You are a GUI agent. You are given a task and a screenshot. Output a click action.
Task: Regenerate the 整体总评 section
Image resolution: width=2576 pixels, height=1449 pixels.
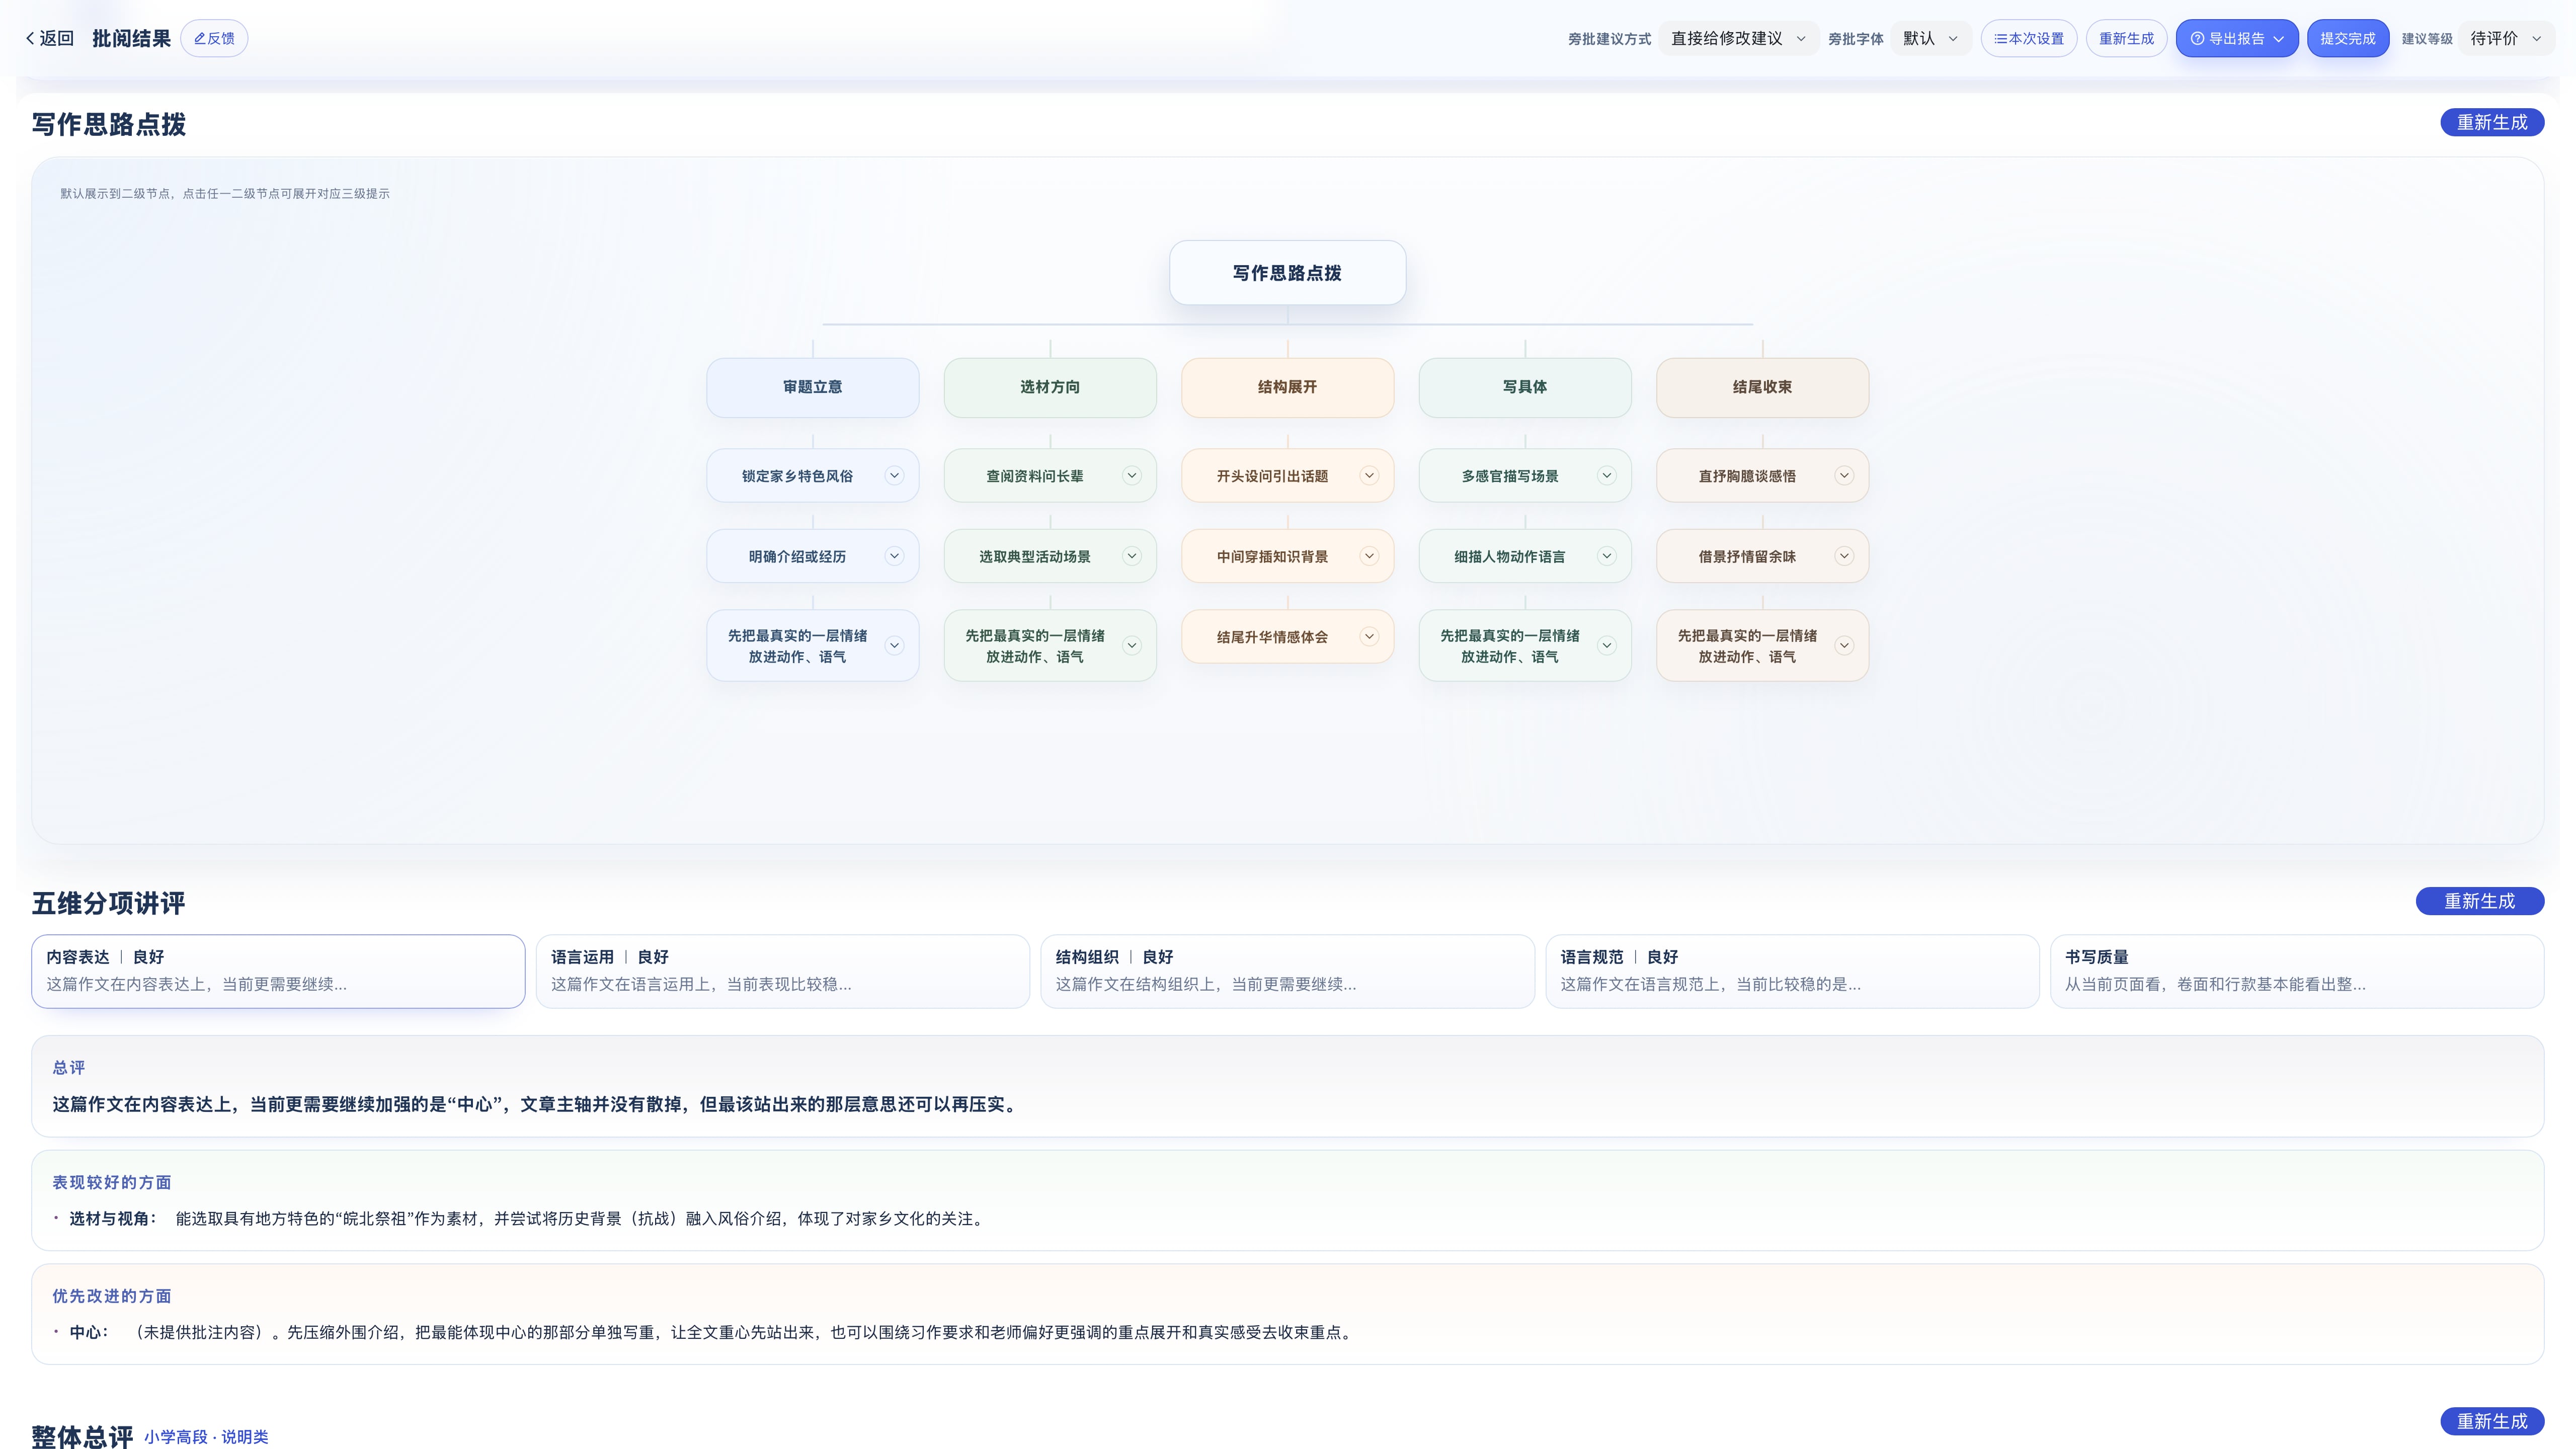(2492, 1421)
